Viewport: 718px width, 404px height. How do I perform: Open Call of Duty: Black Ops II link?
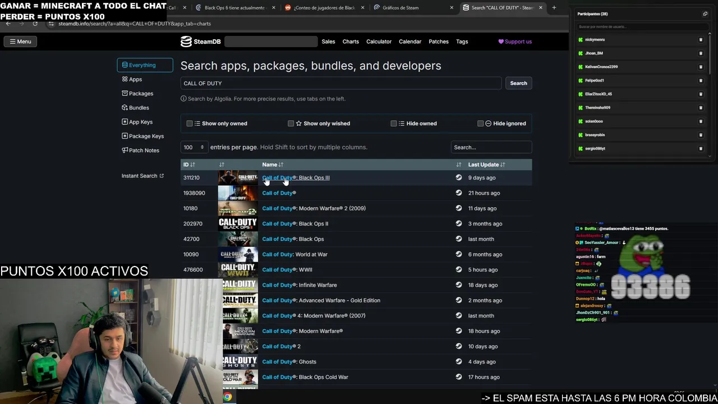pos(295,223)
